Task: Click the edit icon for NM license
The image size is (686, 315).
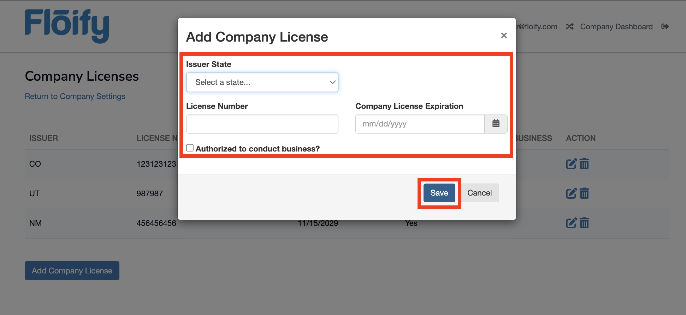Action: pos(571,223)
